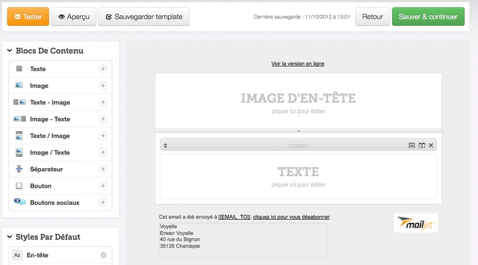Viewport: 478px width, 265px height.
Task: Click the green Sauver & continuer button
Action: (x=428, y=17)
